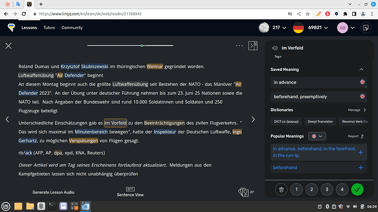Open the Community tab
Screen dimensions: 378x212
point(72,28)
